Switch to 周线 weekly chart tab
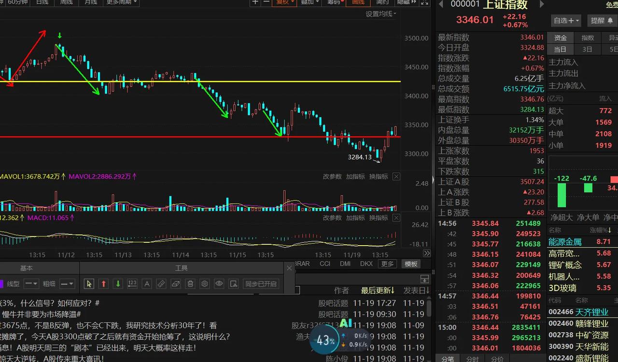The height and width of the screenshot is (362, 618). 66,2
